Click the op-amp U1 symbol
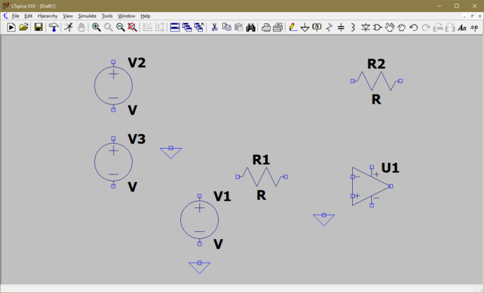This screenshot has height=293, width=484. (x=368, y=186)
